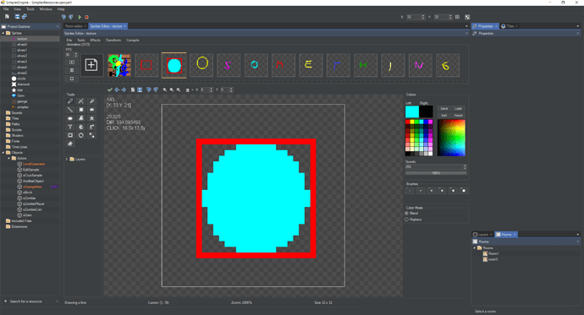Screen dimensions: 584x315
Task: Choose the Star shape tool
Action: point(91,118)
